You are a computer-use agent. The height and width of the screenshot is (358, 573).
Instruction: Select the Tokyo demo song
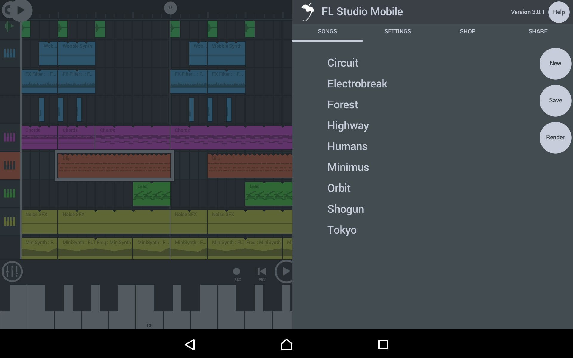coord(342,230)
